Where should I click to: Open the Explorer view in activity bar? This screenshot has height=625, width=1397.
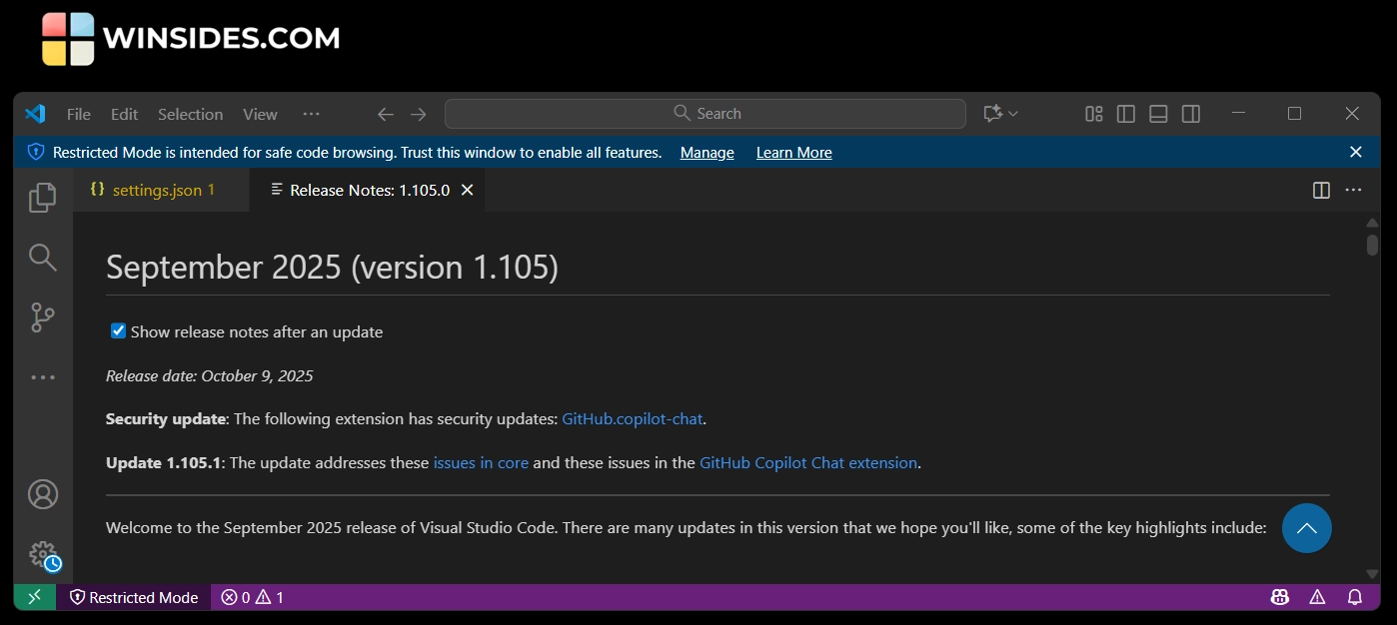42,198
